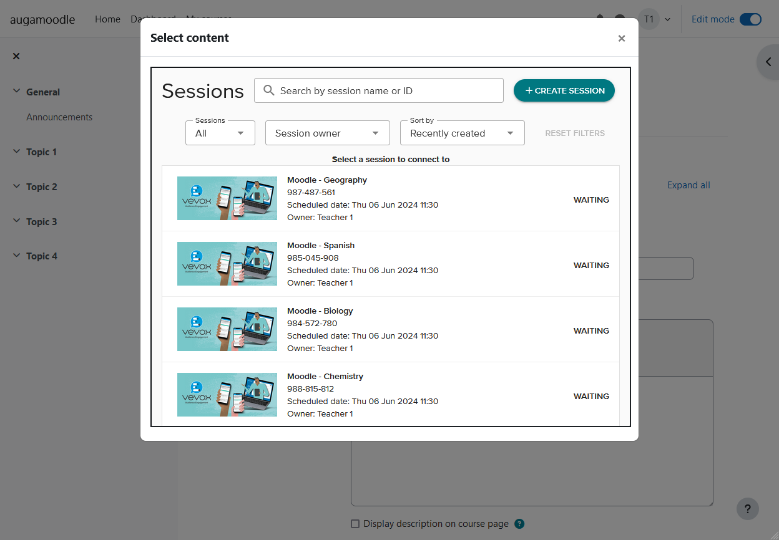Screen dimensions: 779x540
Task: Choose the Moodle - Chemistry session
Action: [325, 376]
